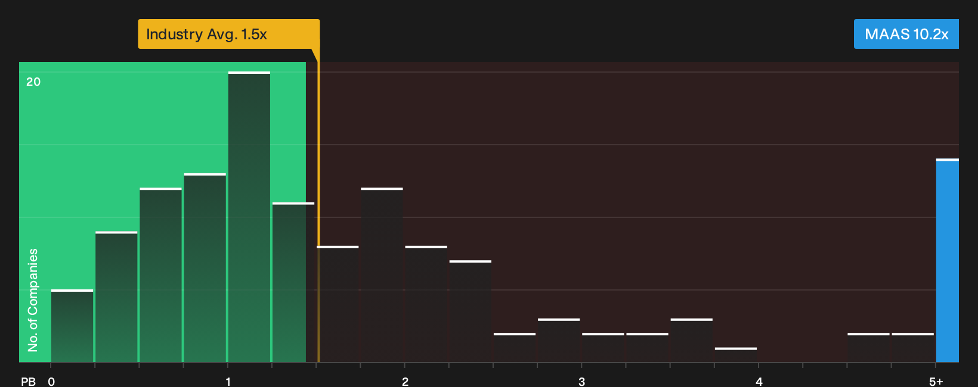Click the '5+' x-axis label
The image size is (978, 387).
(x=936, y=382)
